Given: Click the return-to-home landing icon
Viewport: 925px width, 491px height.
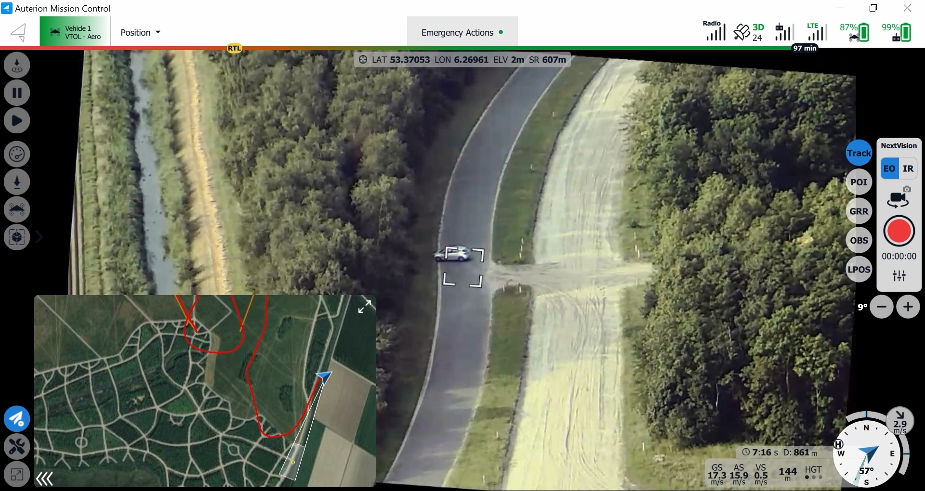Looking at the screenshot, I should tap(17, 65).
